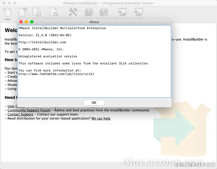Click the famfamfam.com silk icons URL
The width and height of the screenshot is (217, 169).
(56, 74)
